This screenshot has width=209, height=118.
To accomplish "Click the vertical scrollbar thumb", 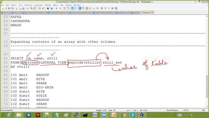I will tap(207, 86).
